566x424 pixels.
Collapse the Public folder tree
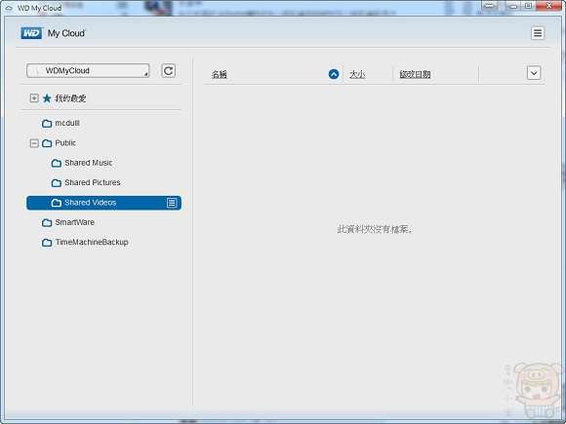point(34,143)
